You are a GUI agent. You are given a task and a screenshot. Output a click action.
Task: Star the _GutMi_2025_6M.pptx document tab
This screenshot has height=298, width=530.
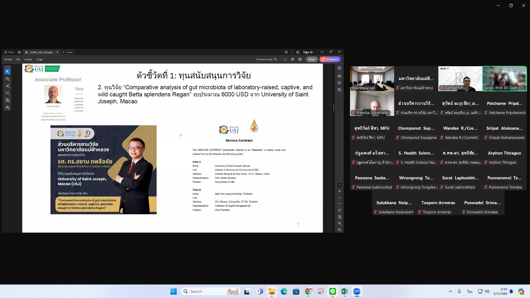(26, 52)
